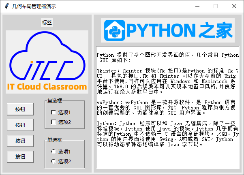Click the line starting 'Jython: Jython 程序'

[166, 124]
